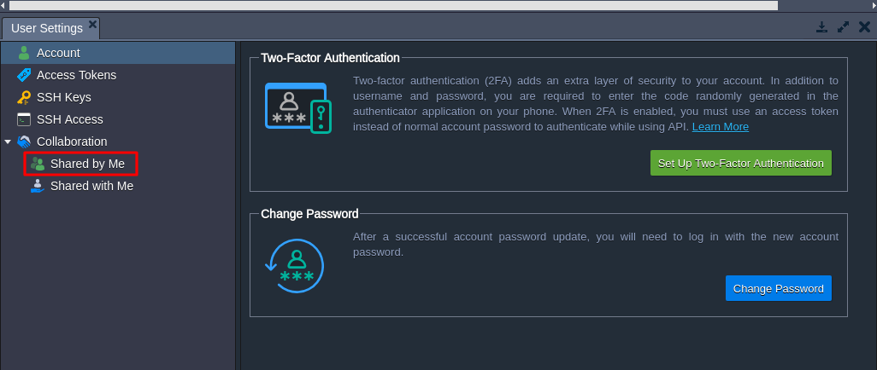The height and width of the screenshot is (370, 877).
Task: Click the SSH Access terminal icon
Action: [24, 119]
